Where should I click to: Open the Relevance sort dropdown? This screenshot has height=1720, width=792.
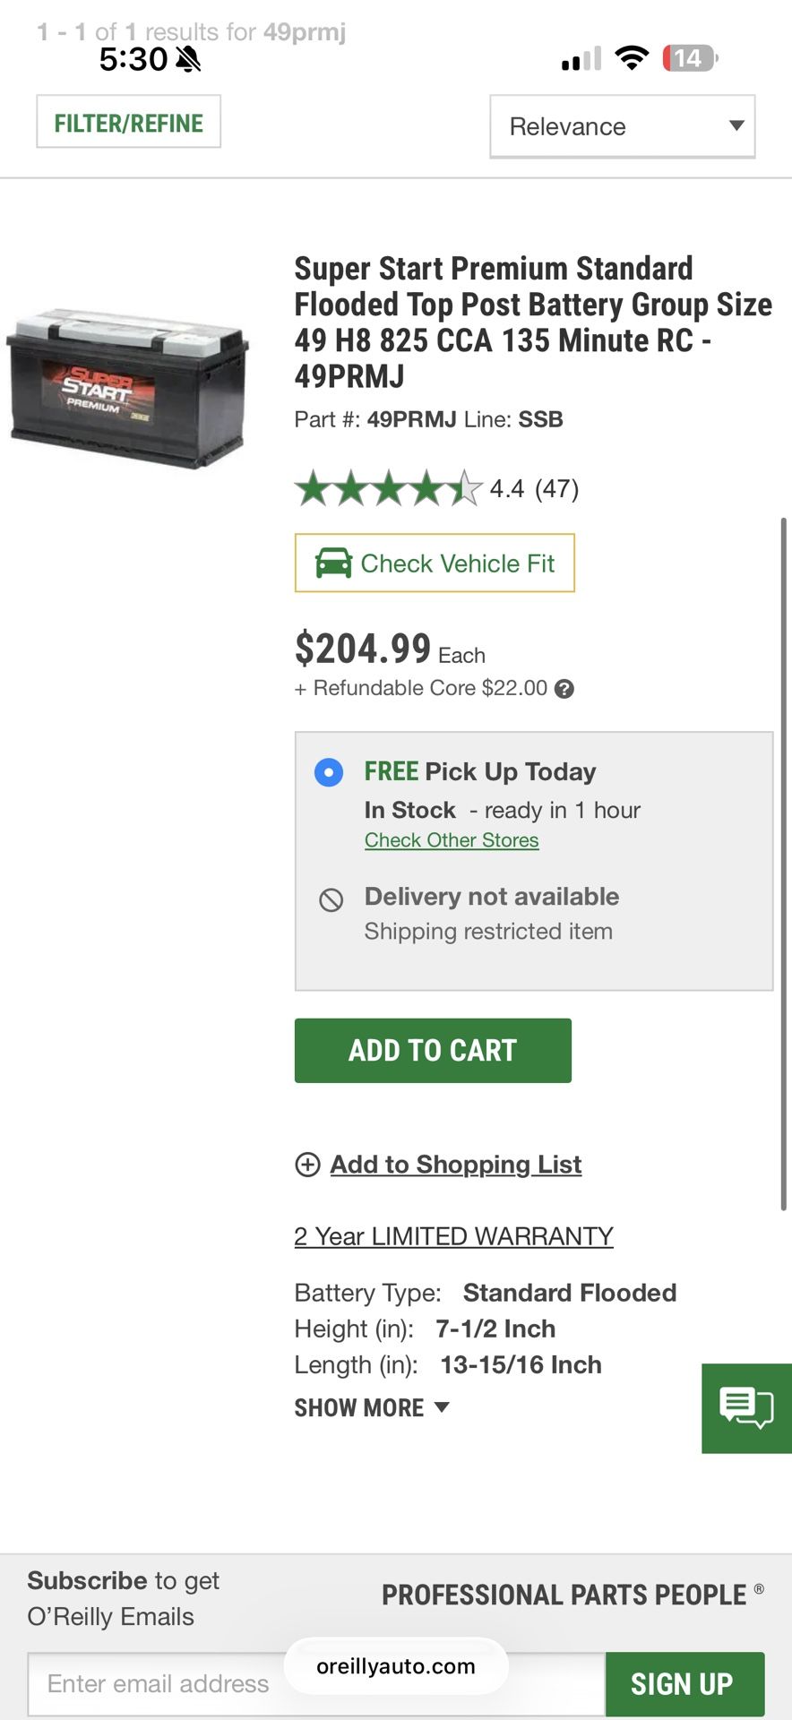(622, 126)
